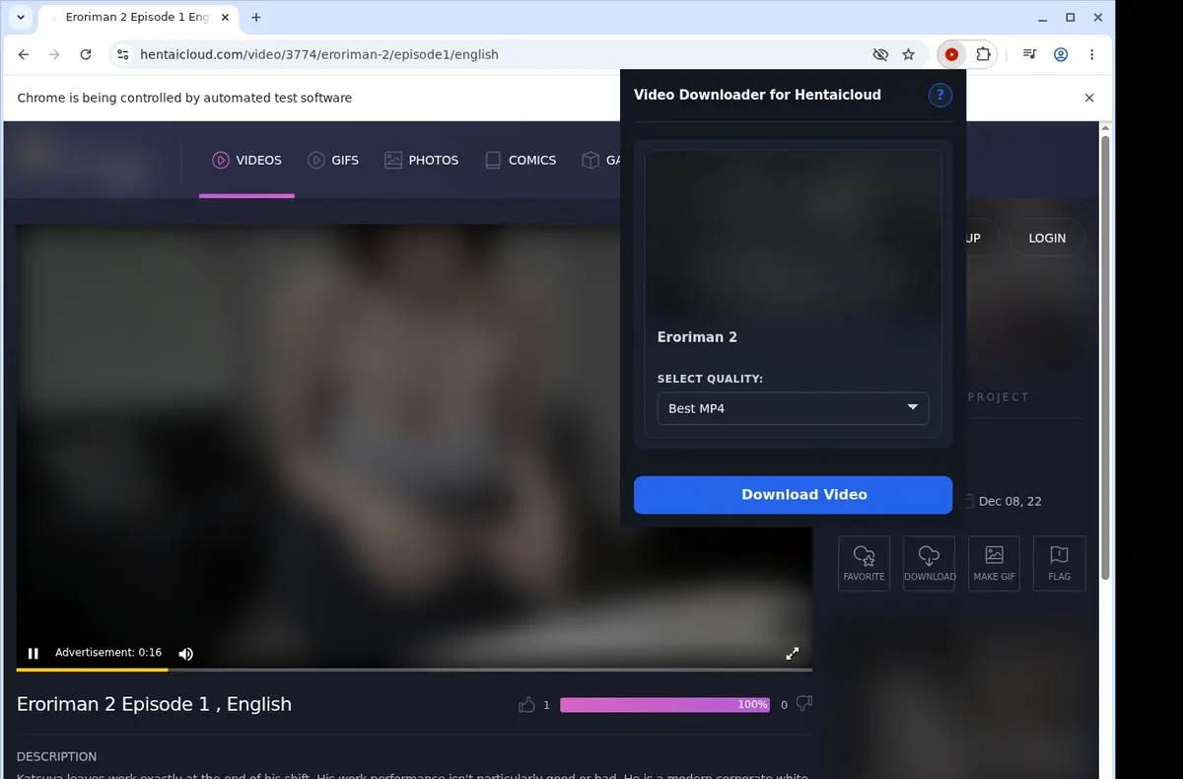This screenshot has height=779, width=1183.
Task: Dismiss the automated test software notice
Action: [x=1089, y=98]
